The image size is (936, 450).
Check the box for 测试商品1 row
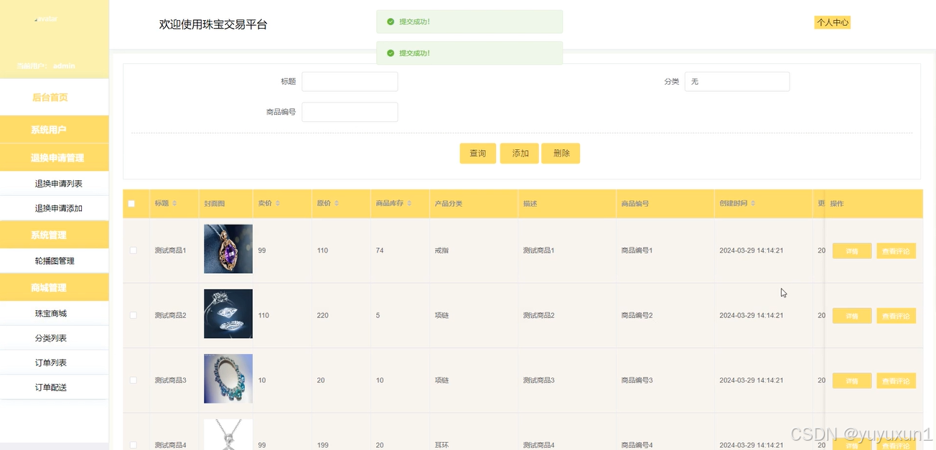point(133,250)
